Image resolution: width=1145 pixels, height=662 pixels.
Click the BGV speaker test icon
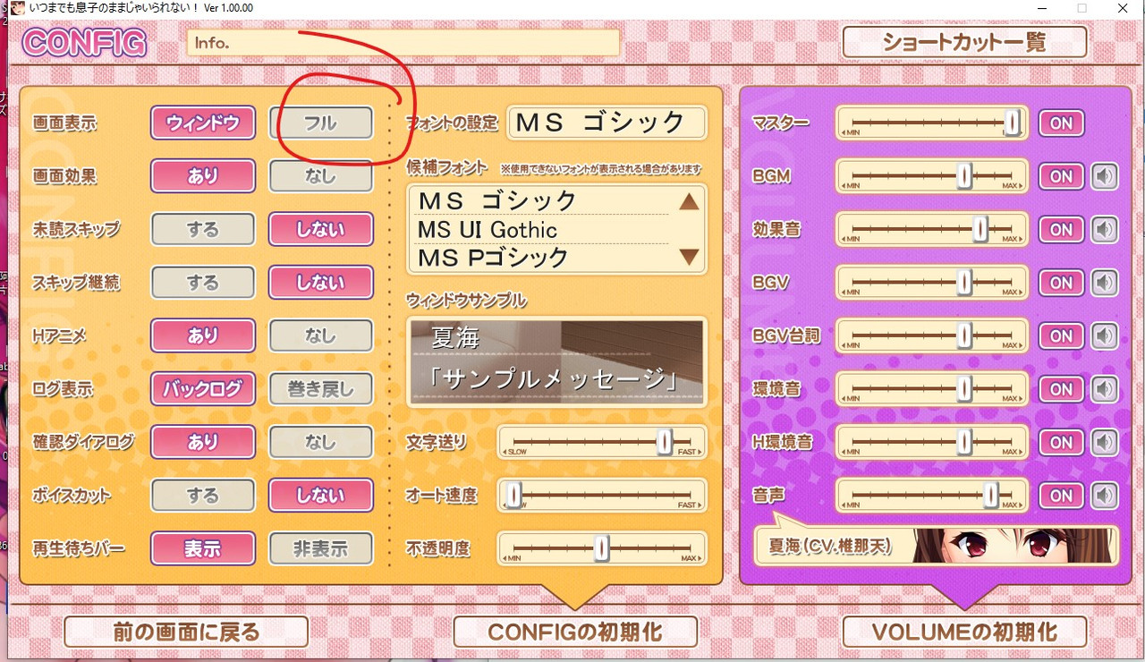(1106, 283)
